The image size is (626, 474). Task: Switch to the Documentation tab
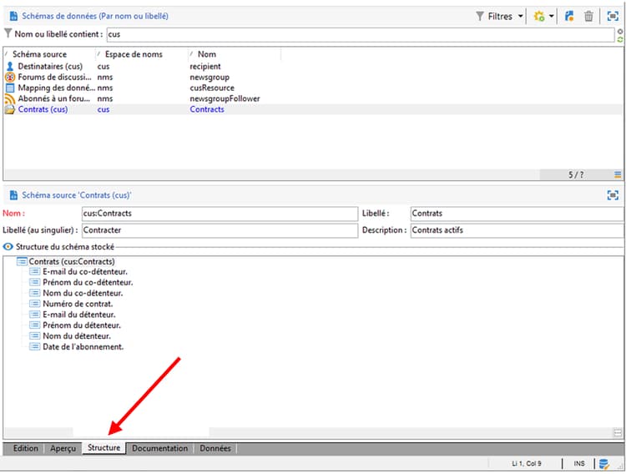coord(159,448)
